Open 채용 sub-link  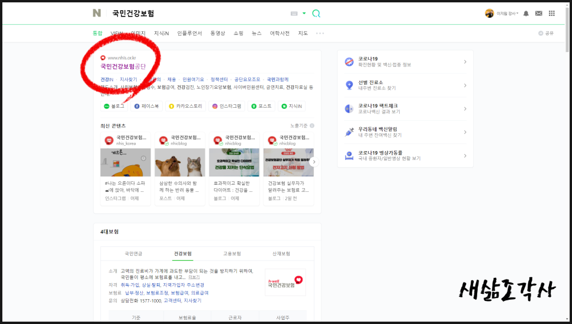click(172, 79)
